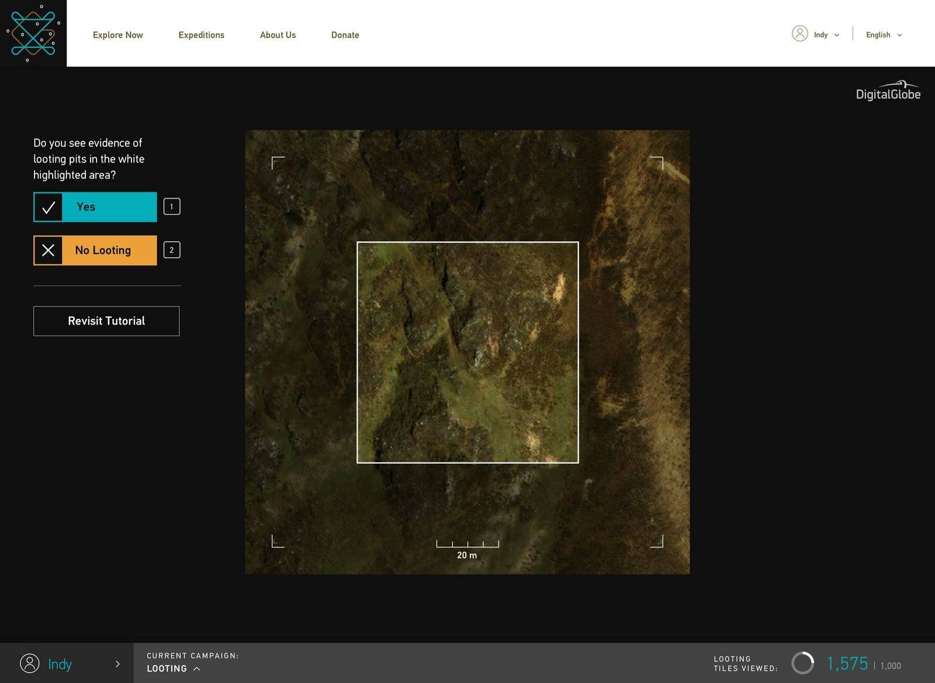Click the Indy avatar icon in bottom bar
935x683 pixels.
coord(29,664)
